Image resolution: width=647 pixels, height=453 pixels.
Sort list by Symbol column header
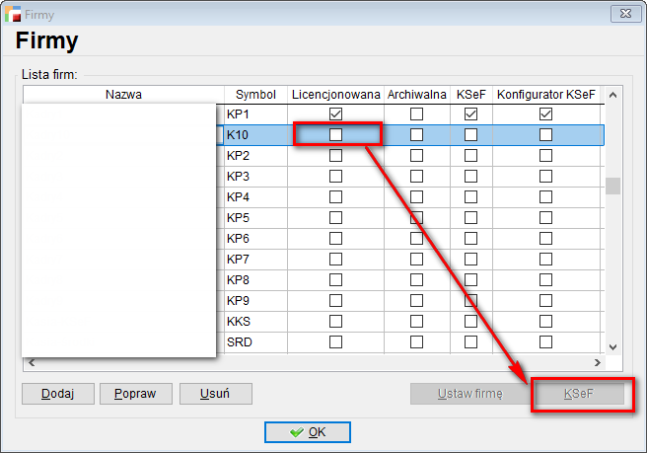pos(255,95)
